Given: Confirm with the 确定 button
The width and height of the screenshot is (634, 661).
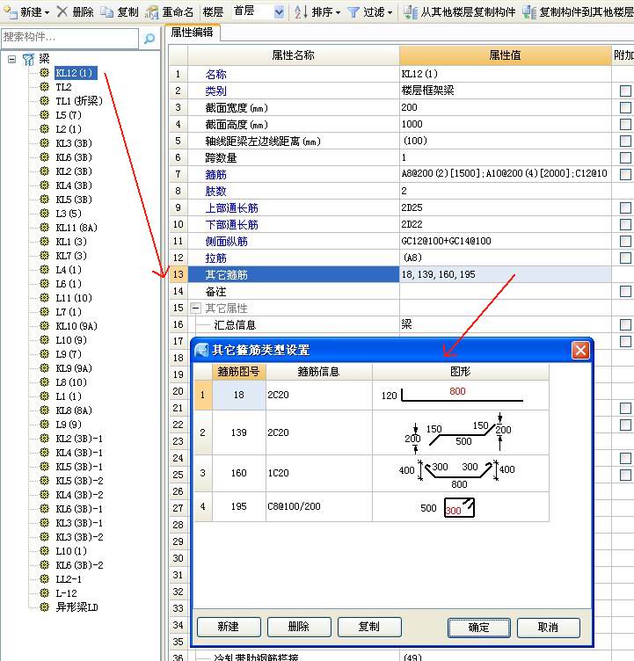Looking at the screenshot, I should [478, 628].
